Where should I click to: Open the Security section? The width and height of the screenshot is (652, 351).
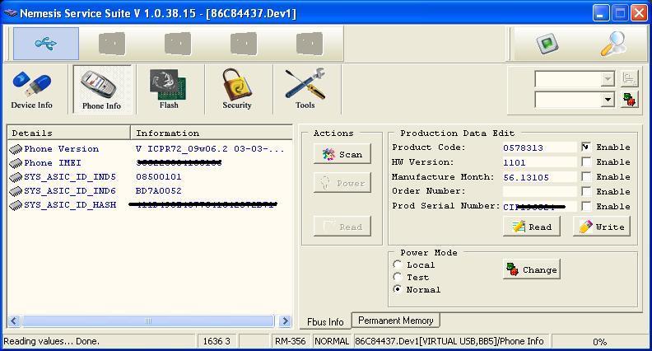(237, 90)
